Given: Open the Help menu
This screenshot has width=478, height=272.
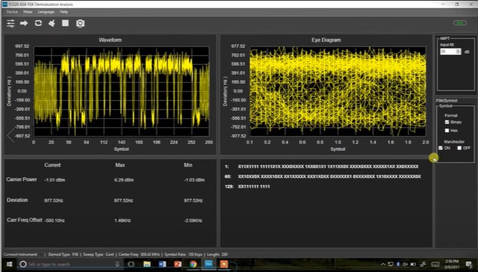Looking at the screenshot, I should click(64, 11).
